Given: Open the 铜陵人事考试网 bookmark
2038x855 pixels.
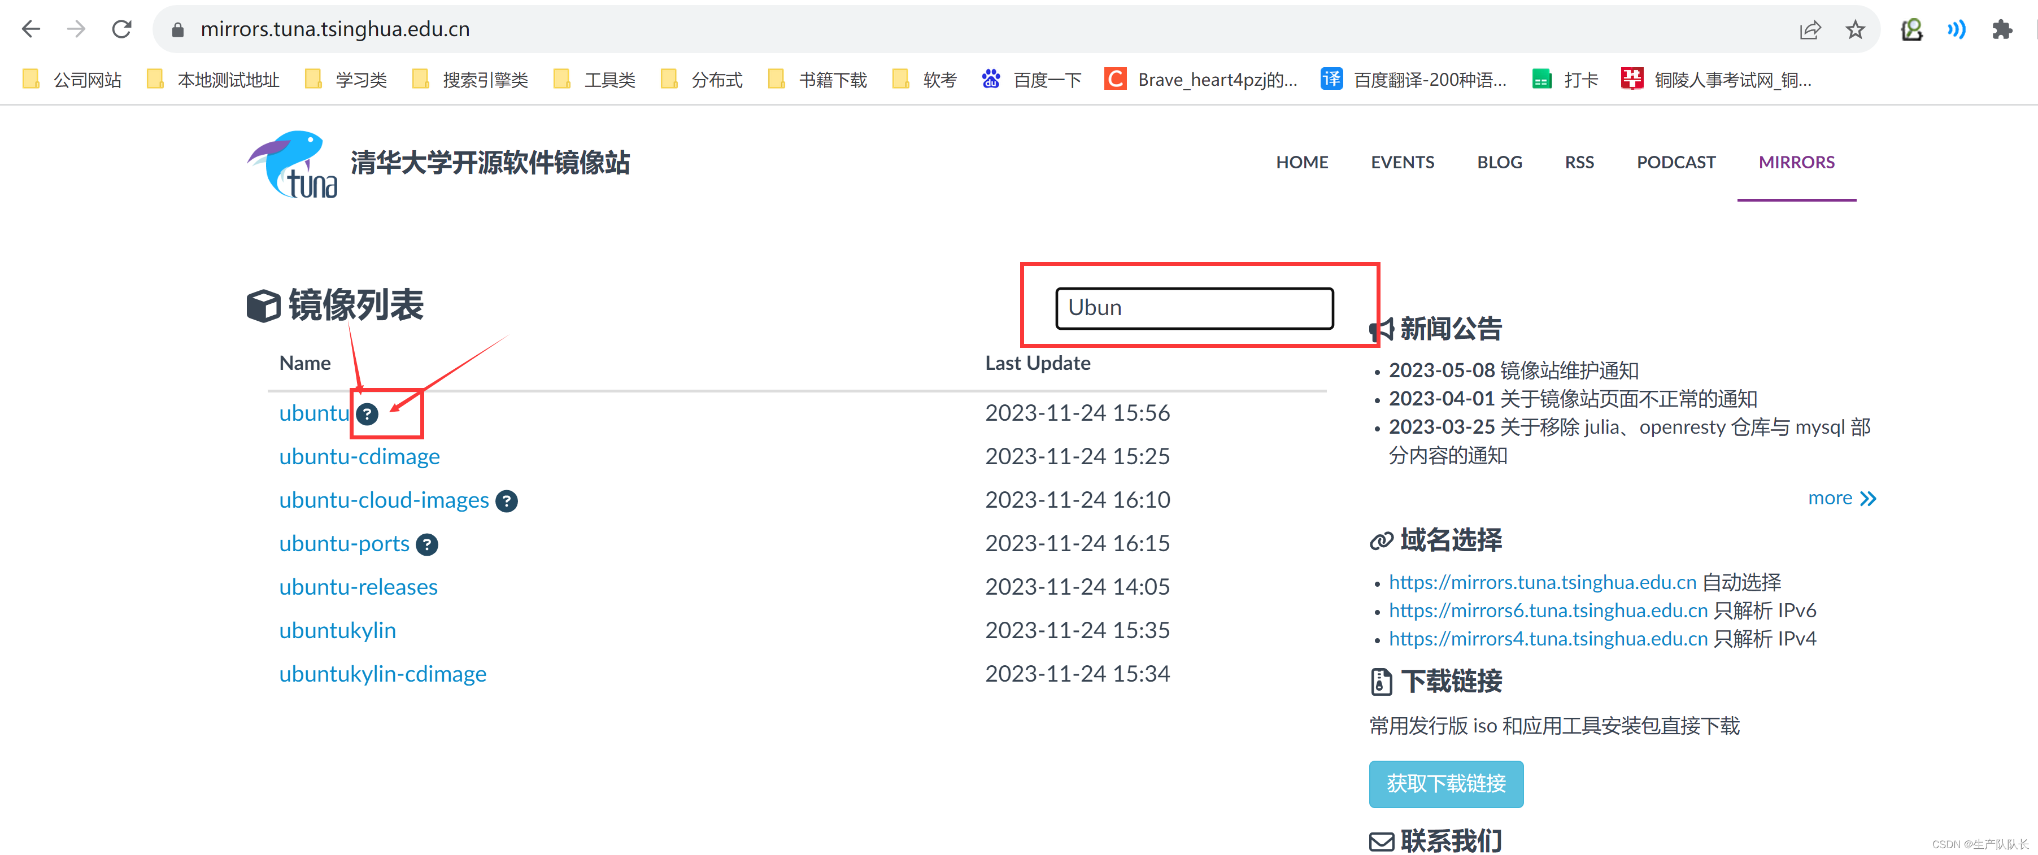Looking at the screenshot, I should point(1717,79).
